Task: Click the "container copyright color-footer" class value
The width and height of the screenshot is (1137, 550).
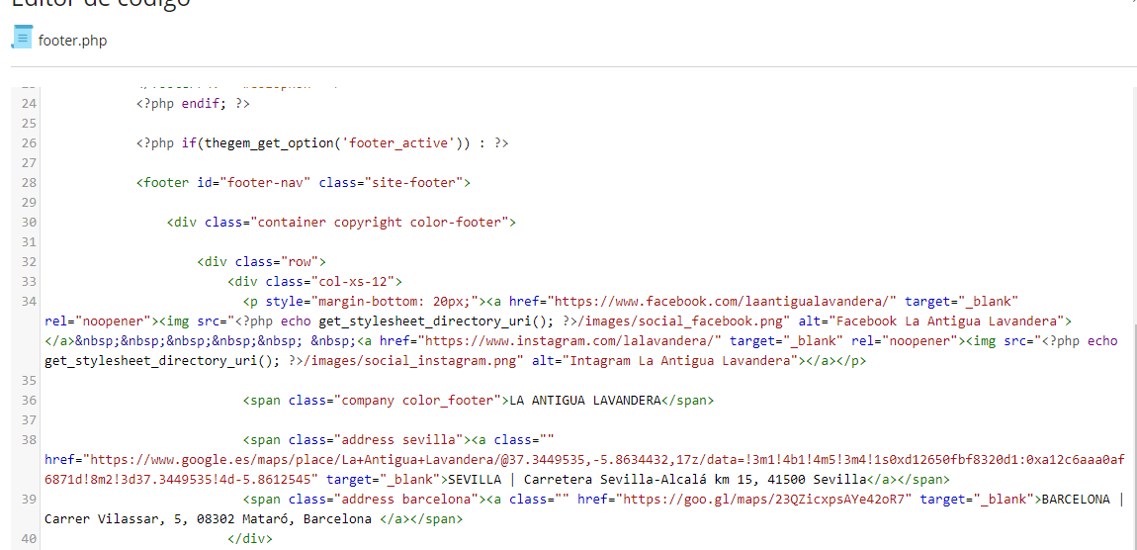Action: tap(378, 222)
